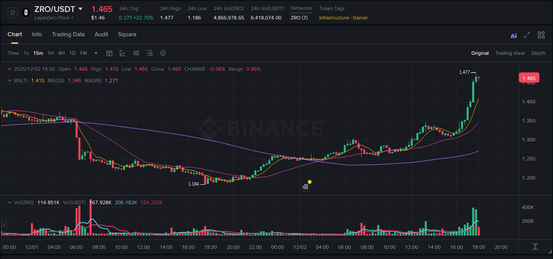Expand chart to fullscreen view

pos(526,35)
